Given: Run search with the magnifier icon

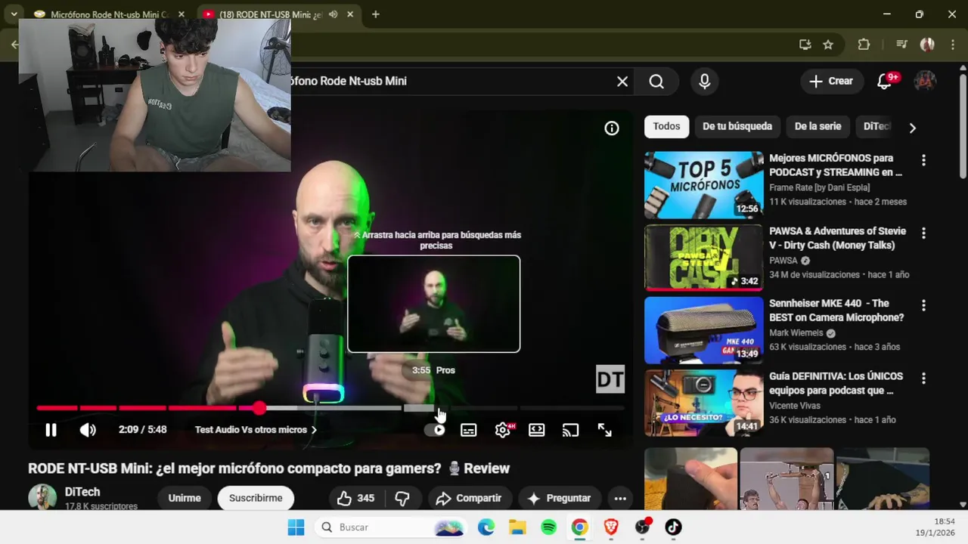Looking at the screenshot, I should pos(656,82).
